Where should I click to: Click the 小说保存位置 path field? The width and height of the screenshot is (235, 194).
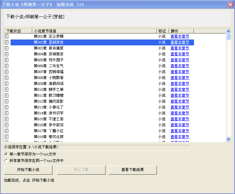coord(96,147)
